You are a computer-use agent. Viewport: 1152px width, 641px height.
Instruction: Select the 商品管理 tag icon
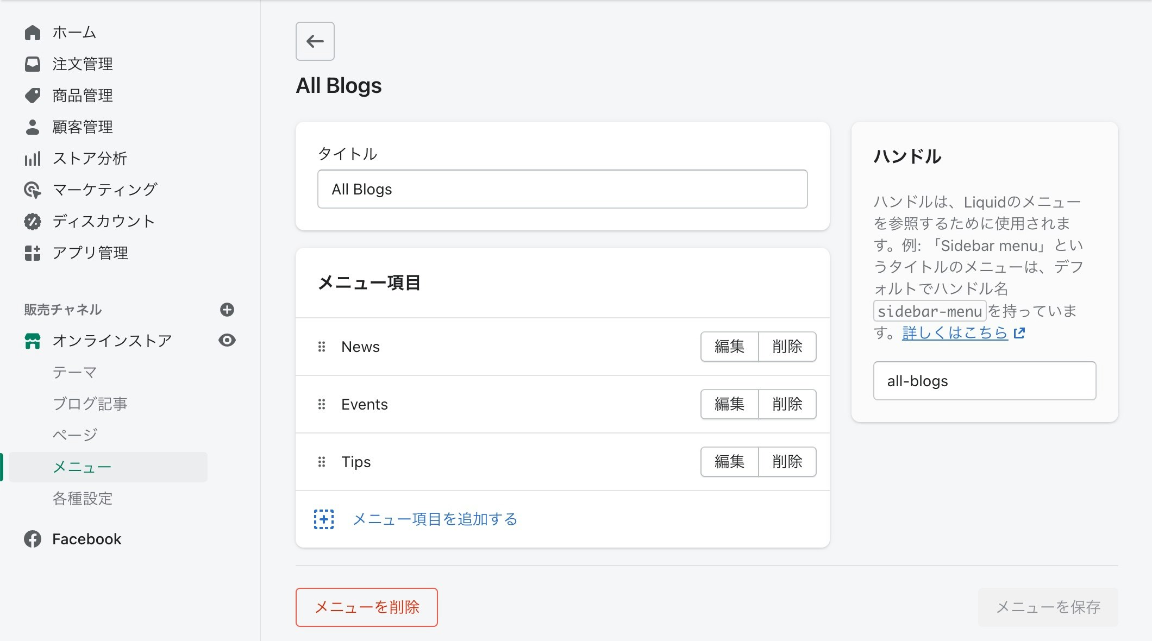[33, 96]
